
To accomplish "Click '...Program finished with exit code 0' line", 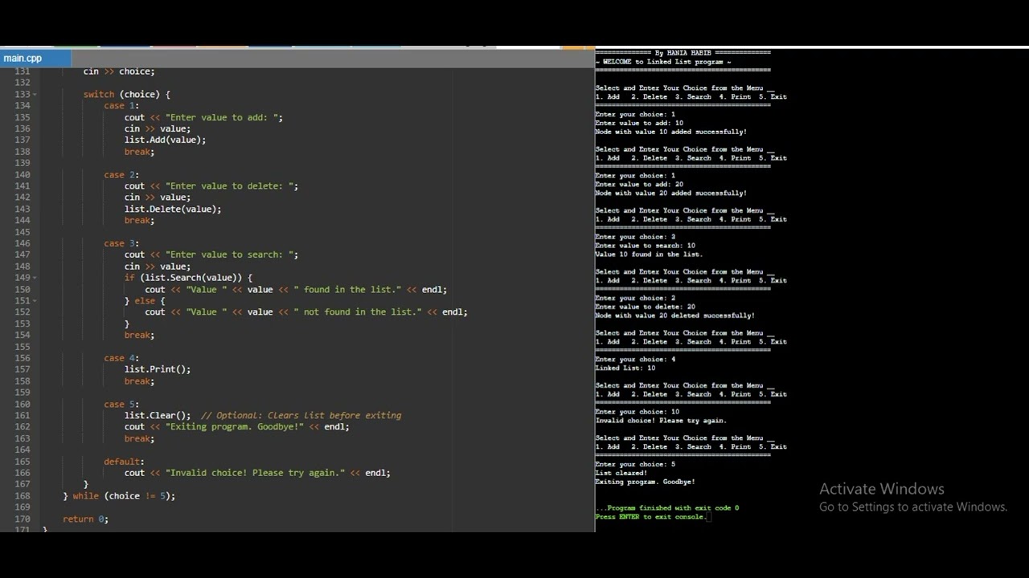I will click(667, 508).
